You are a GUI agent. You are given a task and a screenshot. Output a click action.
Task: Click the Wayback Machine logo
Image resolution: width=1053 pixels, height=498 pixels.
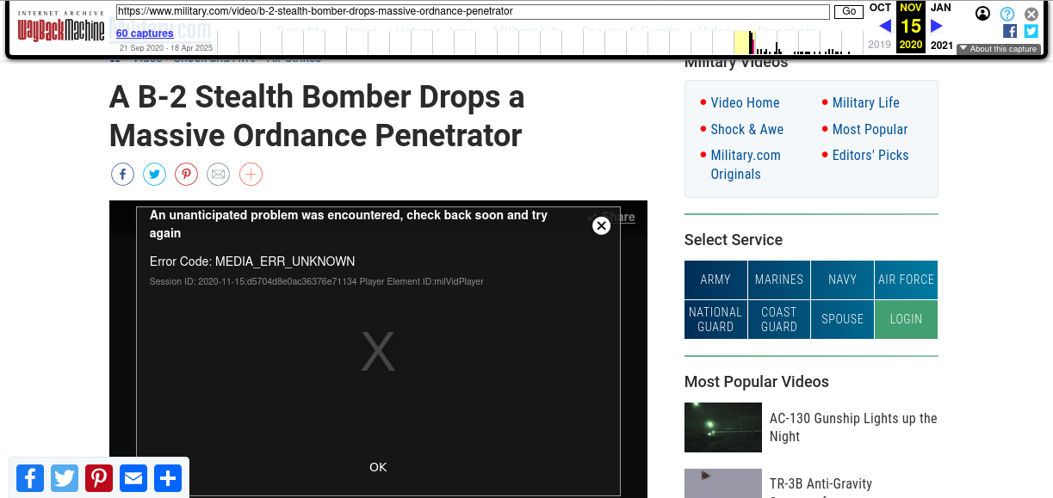(x=61, y=27)
